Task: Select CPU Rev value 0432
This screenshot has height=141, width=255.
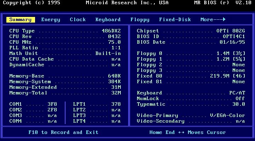Action: [114, 36]
